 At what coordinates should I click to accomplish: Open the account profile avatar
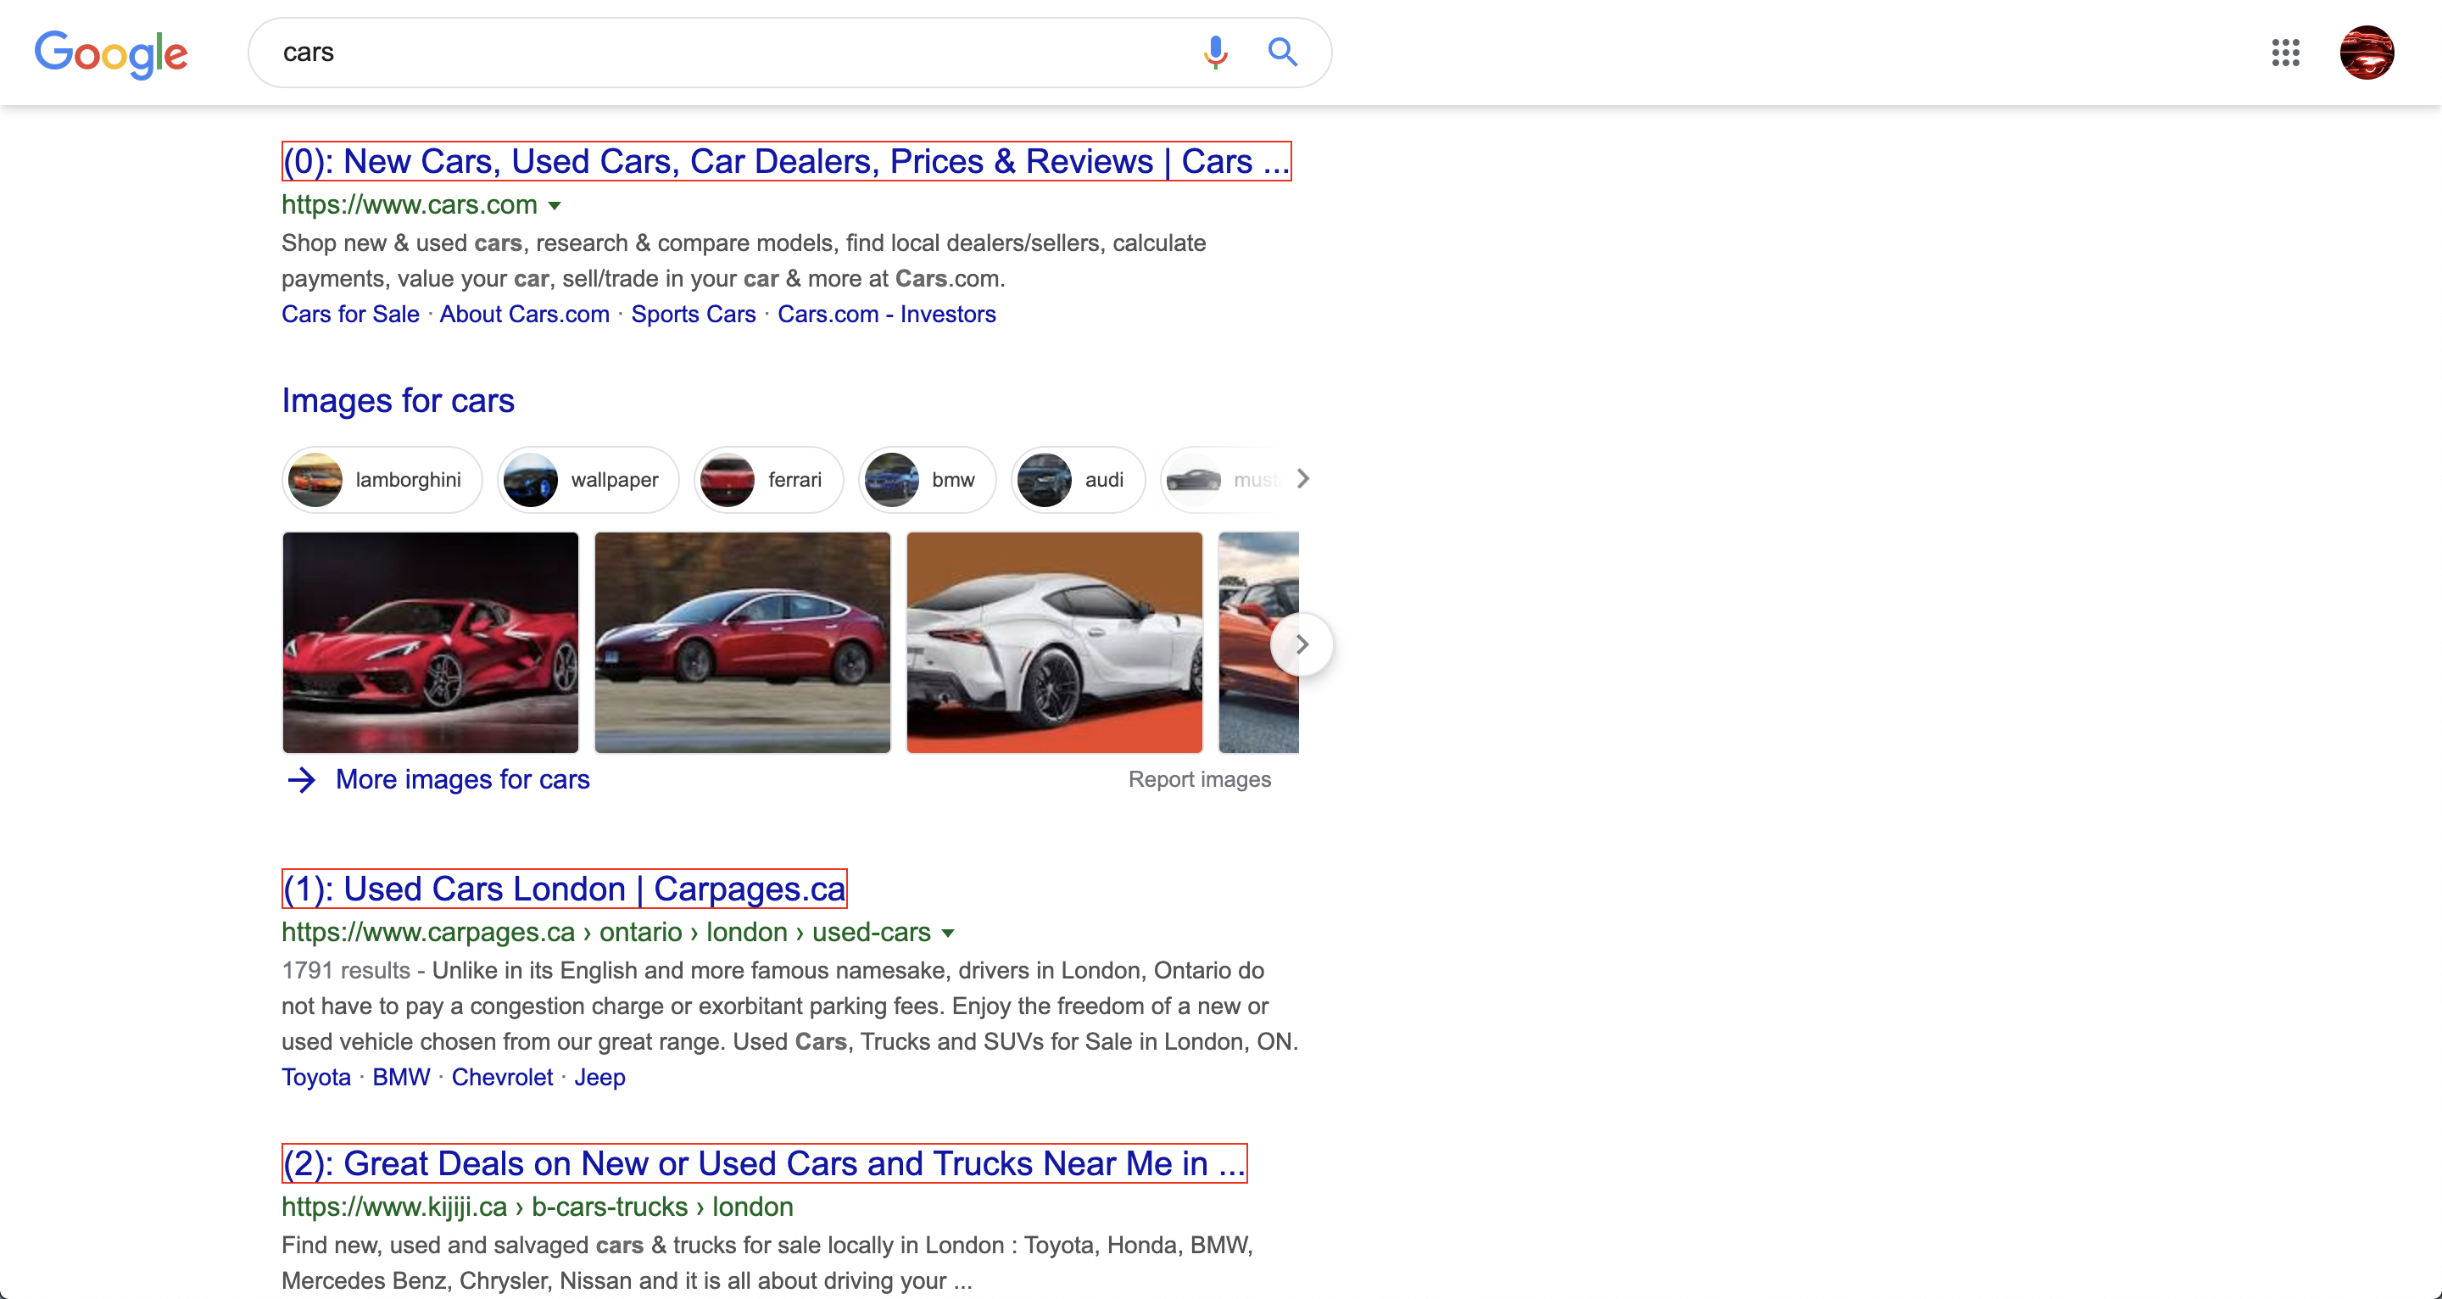pos(2367,53)
